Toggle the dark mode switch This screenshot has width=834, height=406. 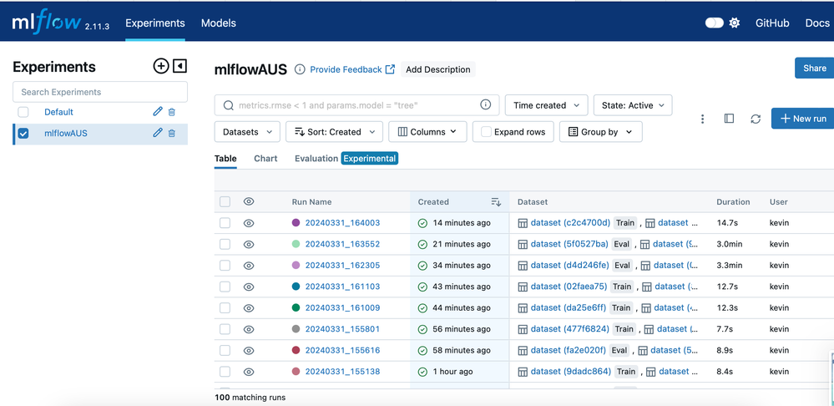click(714, 23)
